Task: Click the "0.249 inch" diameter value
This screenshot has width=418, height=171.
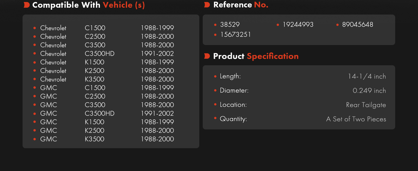Action: point(369,91)
